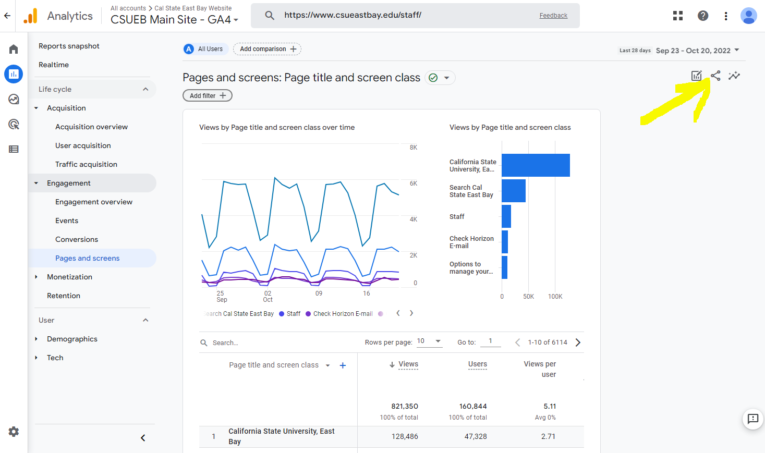This screenshot has height=453, width=765.
Task: Open the property selector CSUEB Main Site - GA4
Action: click(175, 20)
